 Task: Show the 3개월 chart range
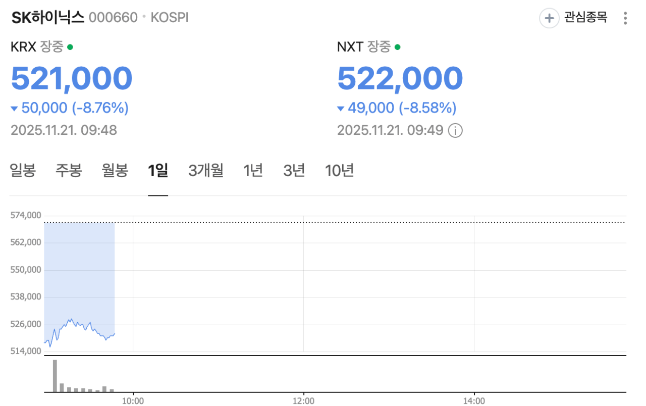tap(206, 171)
